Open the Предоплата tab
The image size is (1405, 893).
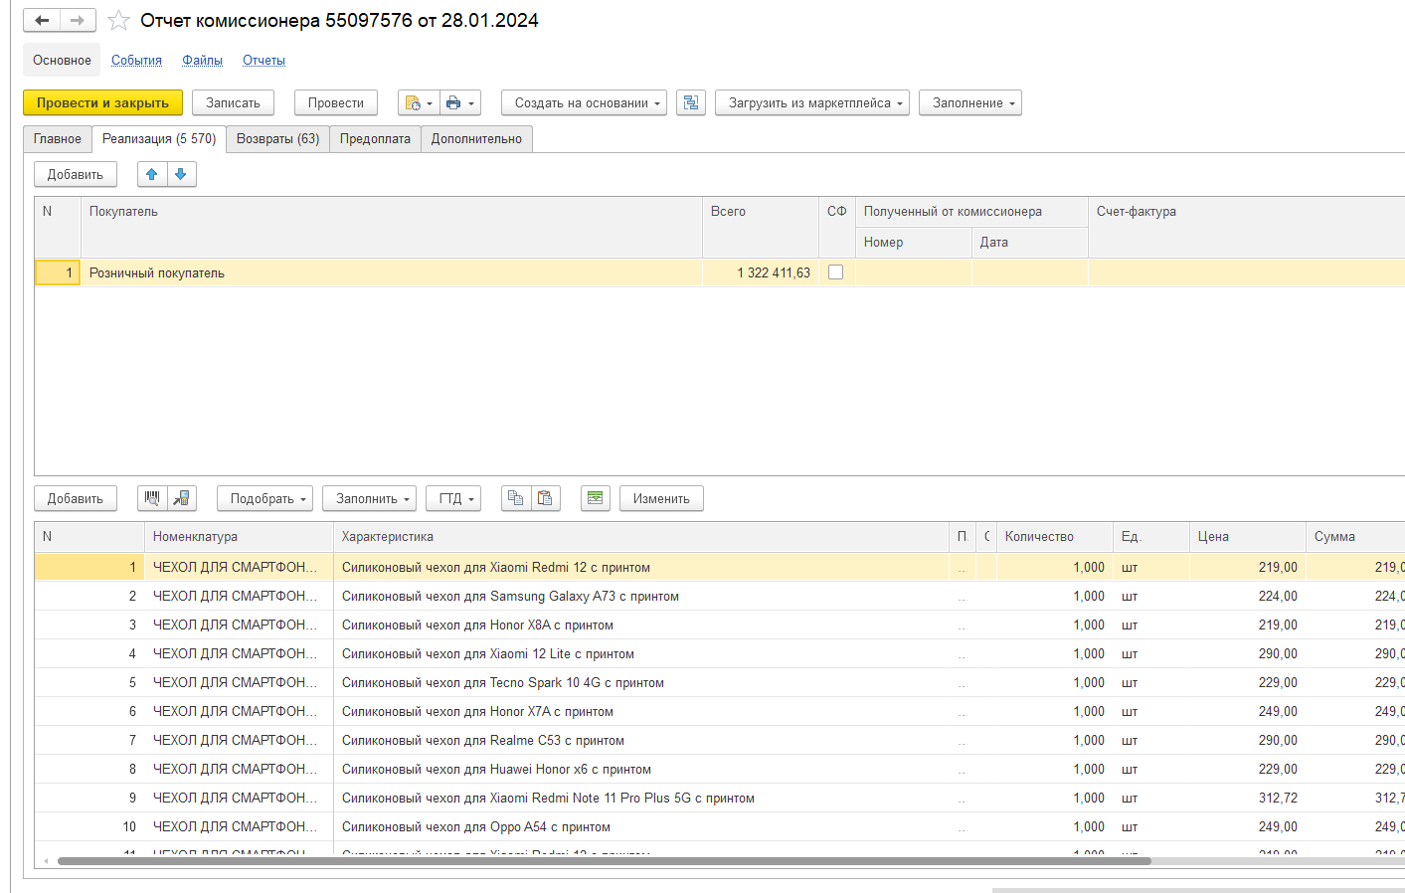coord(375,139)
